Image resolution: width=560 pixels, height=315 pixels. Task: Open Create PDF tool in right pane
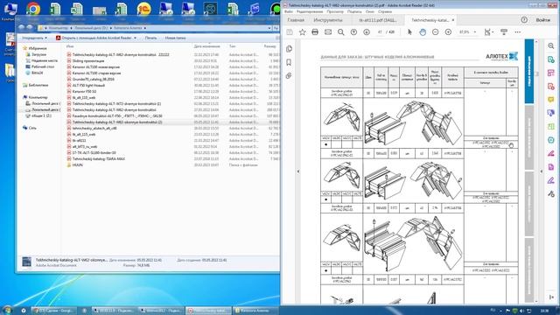pos(551,87)
